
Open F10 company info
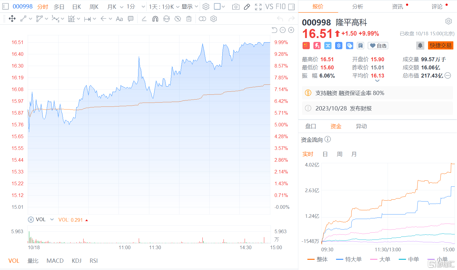click(x=281, y=7)
